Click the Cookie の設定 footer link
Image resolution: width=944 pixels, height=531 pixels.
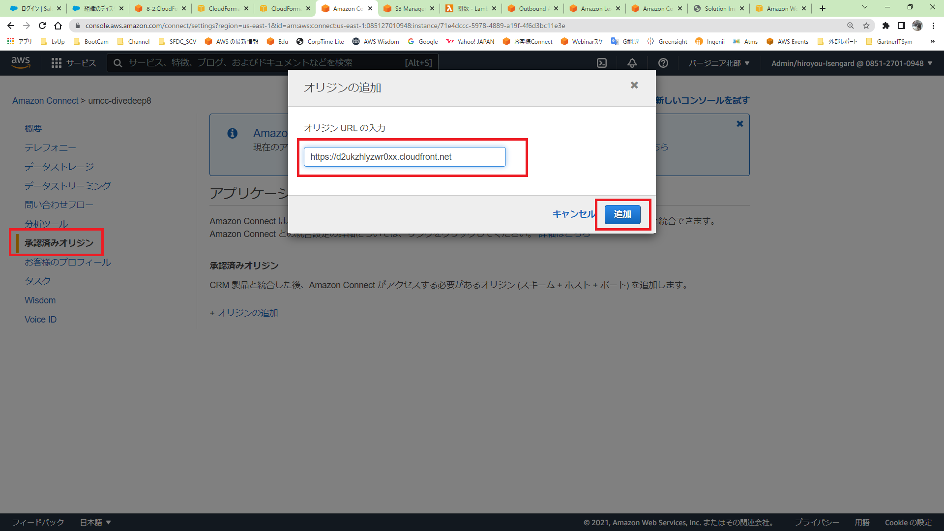point(908,522)
